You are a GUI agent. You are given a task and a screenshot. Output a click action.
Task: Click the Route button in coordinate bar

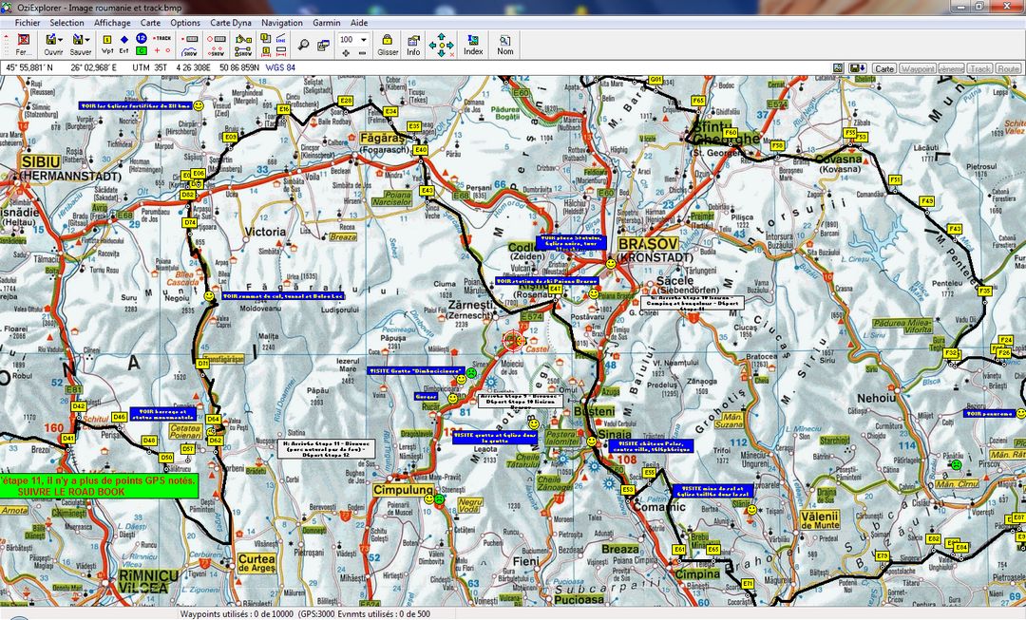click(1008, 68)
